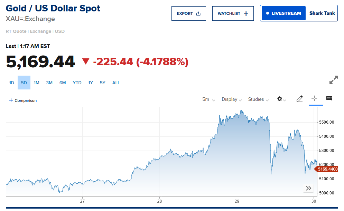This screenshot has height=211, width=344.
Task: Add to Watchlist
Action: (x=233, y=13)
